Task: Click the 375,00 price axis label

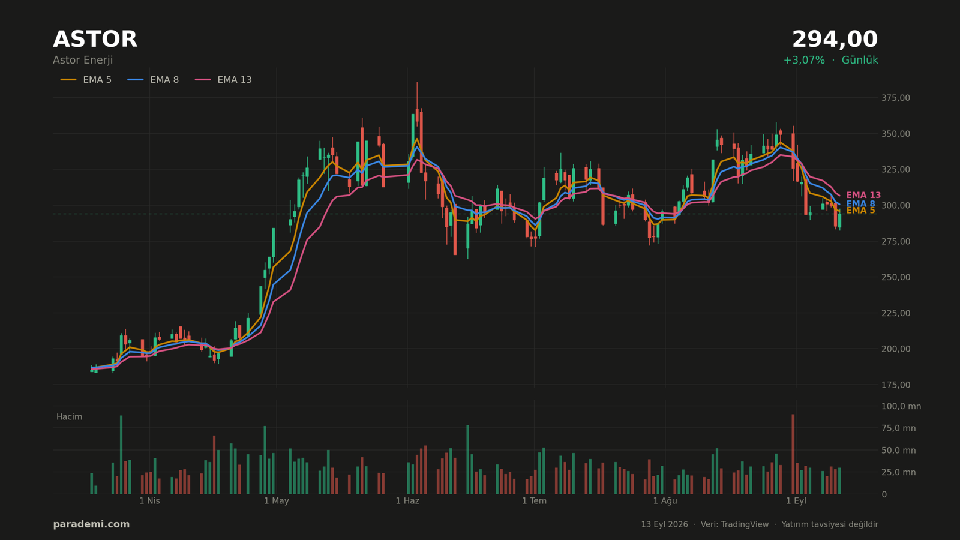Action: [895, 98]
